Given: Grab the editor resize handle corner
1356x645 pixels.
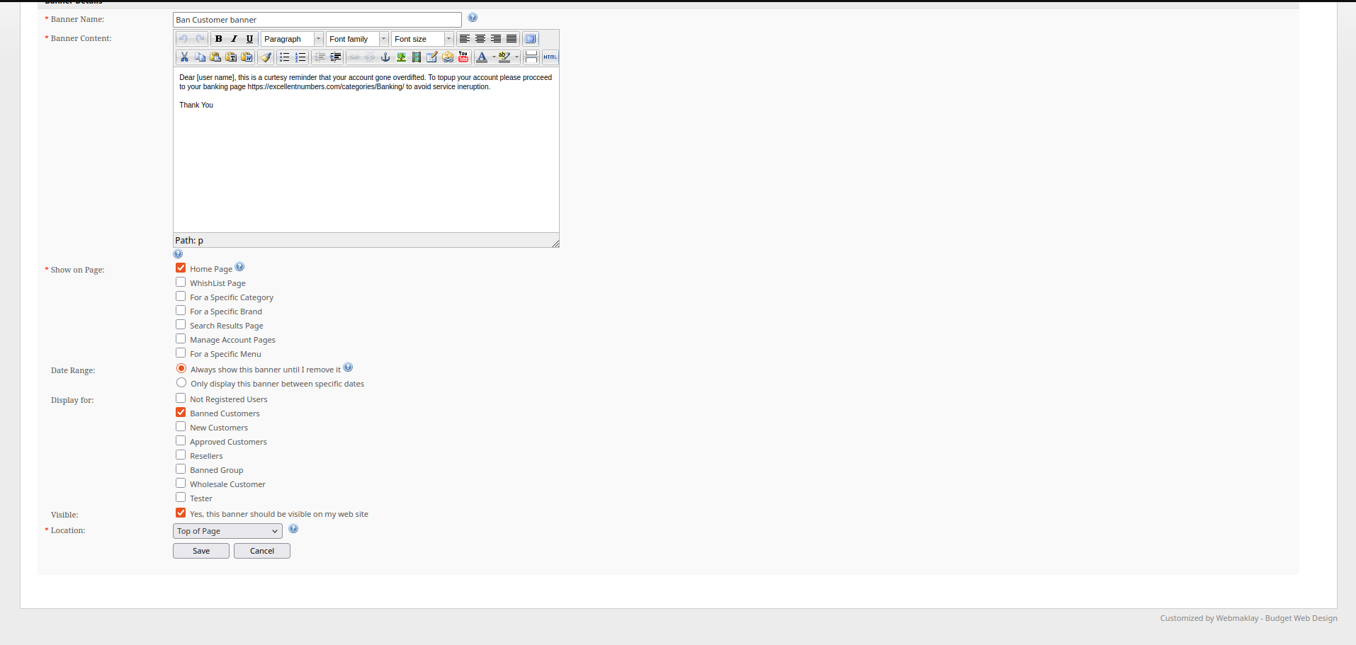Looking at the screenshot, I should (555, 243).
